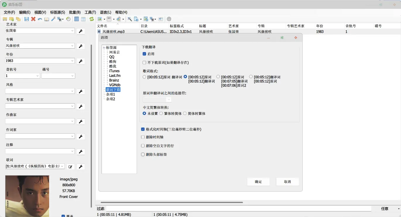Click the wrench icon next to Lyrics field
Image resolution: width=401 pixels, height=217 pixels.
(x=81, y=166)
